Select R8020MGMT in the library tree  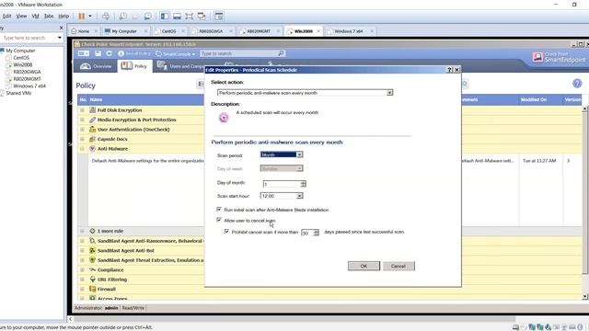pos(27,79)
